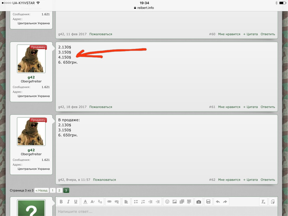Toggle italic formatting in reply editor
288x216 pixels.
[x=68, y=202]
